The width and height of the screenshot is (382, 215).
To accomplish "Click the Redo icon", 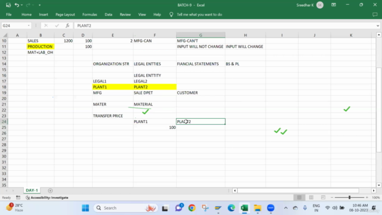I will click(28, 5).
